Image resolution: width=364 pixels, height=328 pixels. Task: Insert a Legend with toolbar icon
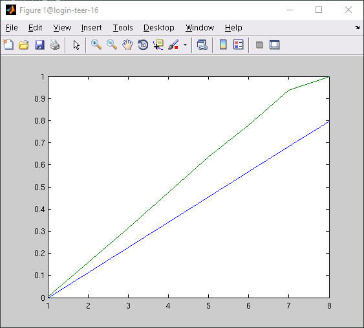pyautogui.click(x=238, y=45)
